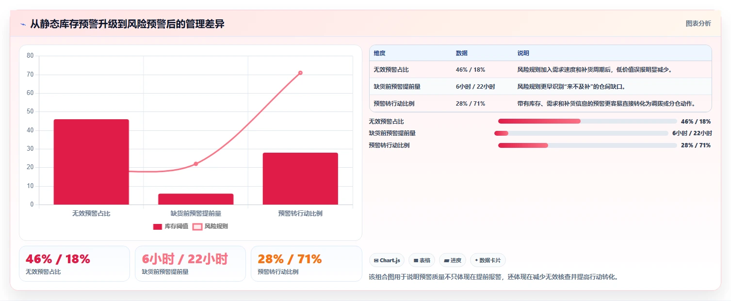Select the Chart.js tag
Image resolution: width=731 pixels, height=301 pixels.
tap(387, 260)
